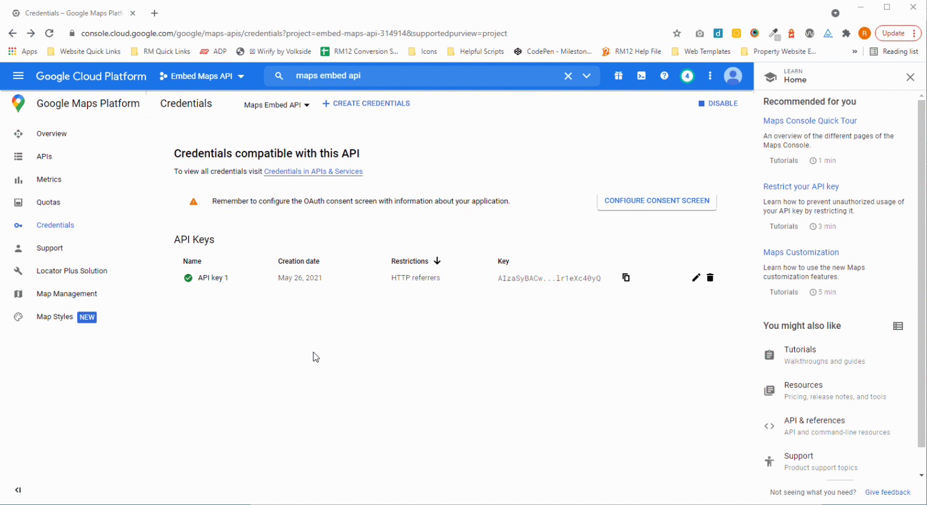Screen dimensions: 927x505
Task: Reload the page
Action: (x=49, y=33)
